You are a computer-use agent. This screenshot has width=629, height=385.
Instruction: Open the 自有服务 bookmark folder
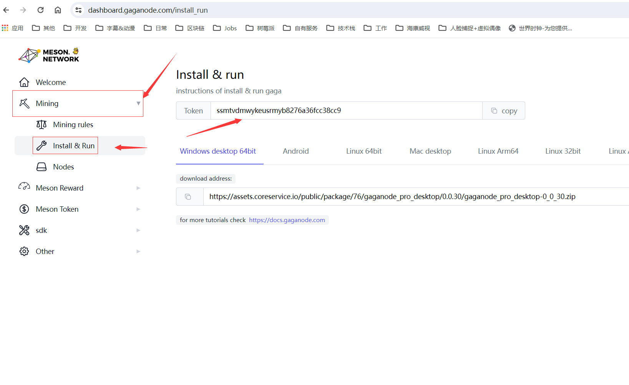point(300,28)
